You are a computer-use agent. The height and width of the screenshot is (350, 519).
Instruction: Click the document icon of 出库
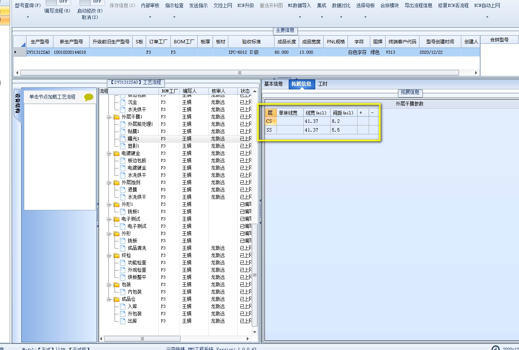(x=123, y=321)
